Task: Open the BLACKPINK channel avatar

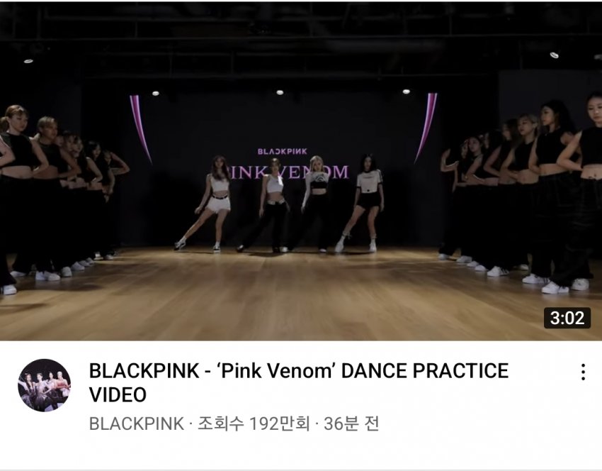Action: tap(44, 385)
